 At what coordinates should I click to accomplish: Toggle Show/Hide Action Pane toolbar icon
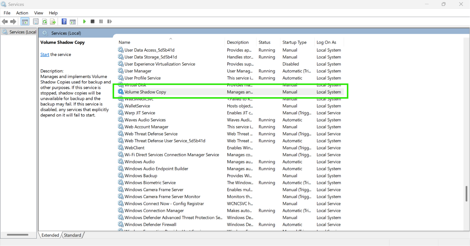click(x=73, y=22)
